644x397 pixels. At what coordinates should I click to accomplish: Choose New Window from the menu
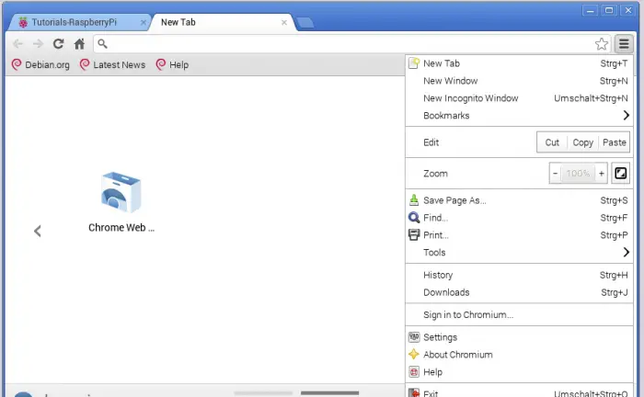coord(519,81)
